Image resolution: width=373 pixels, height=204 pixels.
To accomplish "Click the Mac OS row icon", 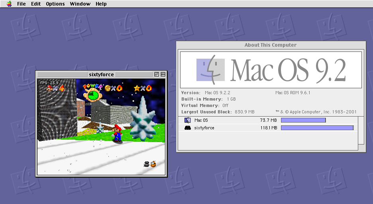I will coord(188,120).
